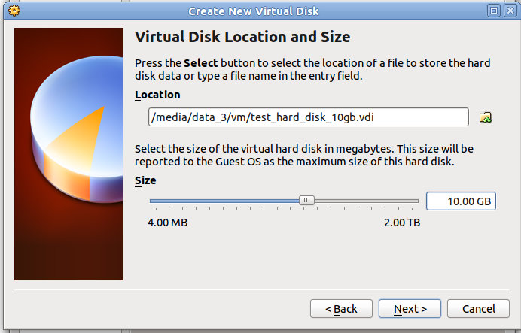Image resolution: width=521 pixels, height=333 pixels.
Task: Click the Size label
Action: click(145, 180)
